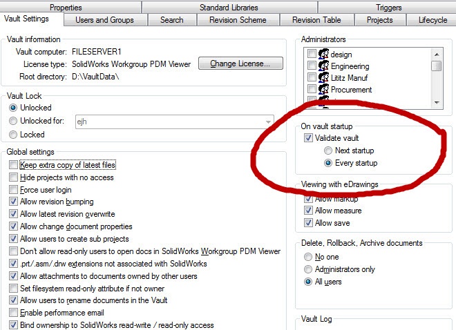Check Set filesystem read-only attribute if not owner

[13, 288]
